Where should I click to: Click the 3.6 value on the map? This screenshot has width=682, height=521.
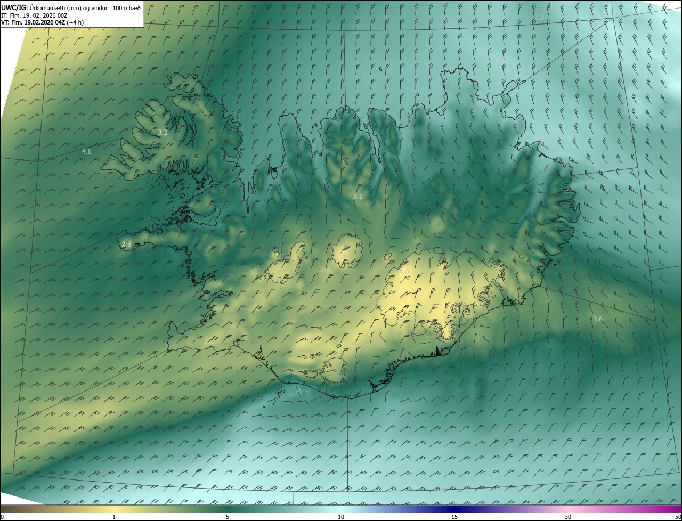(598, 319)
